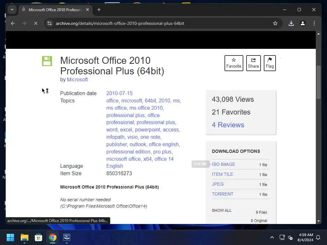
Task: Click the 8 Original files link
Action: (259, 221)
